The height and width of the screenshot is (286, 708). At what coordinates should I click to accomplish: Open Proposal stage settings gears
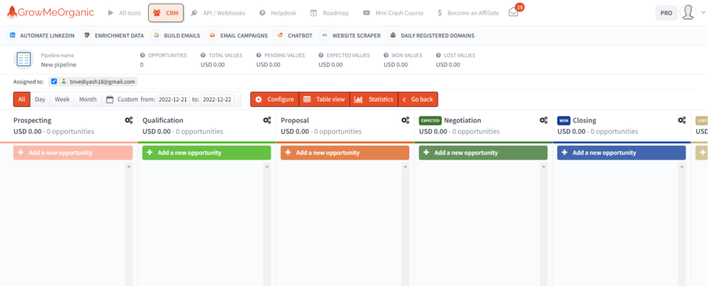pos(405,120)
